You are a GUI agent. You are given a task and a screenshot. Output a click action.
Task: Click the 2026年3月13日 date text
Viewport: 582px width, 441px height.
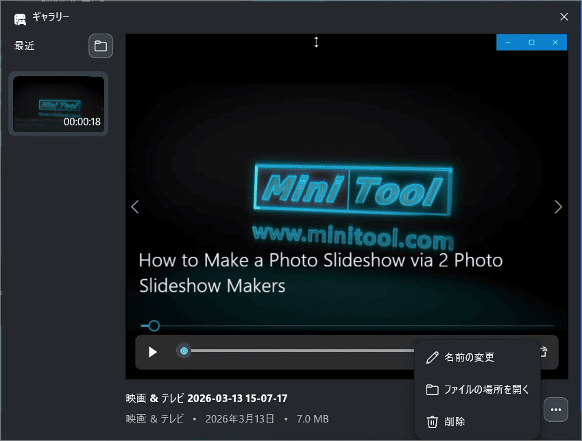click(x=240, y=419)
